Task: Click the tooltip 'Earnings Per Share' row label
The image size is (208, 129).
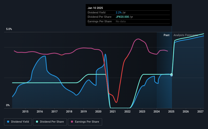Action: pyautogui.click(x=100, y=21)
